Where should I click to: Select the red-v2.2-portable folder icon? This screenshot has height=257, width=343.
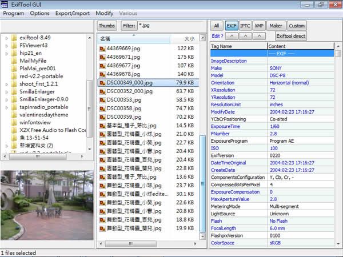pos(14,77)
